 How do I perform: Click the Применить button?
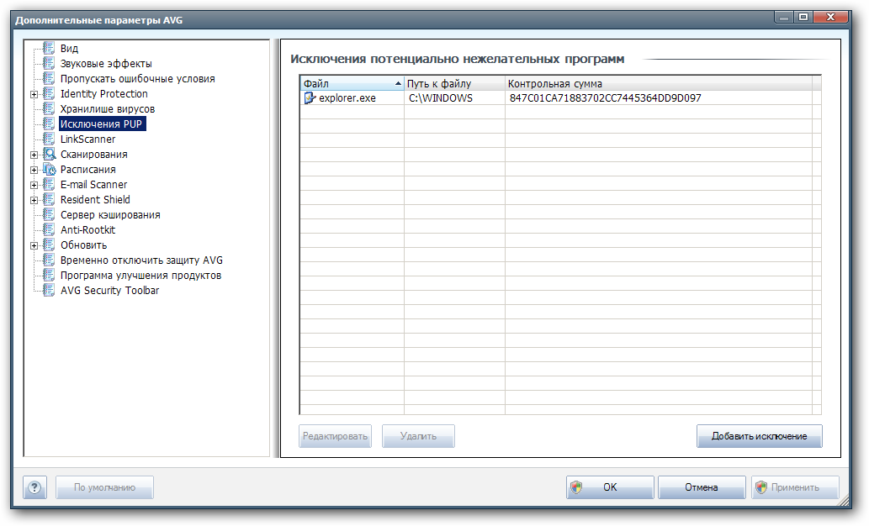pyautogui.click(x=795, y=487)
